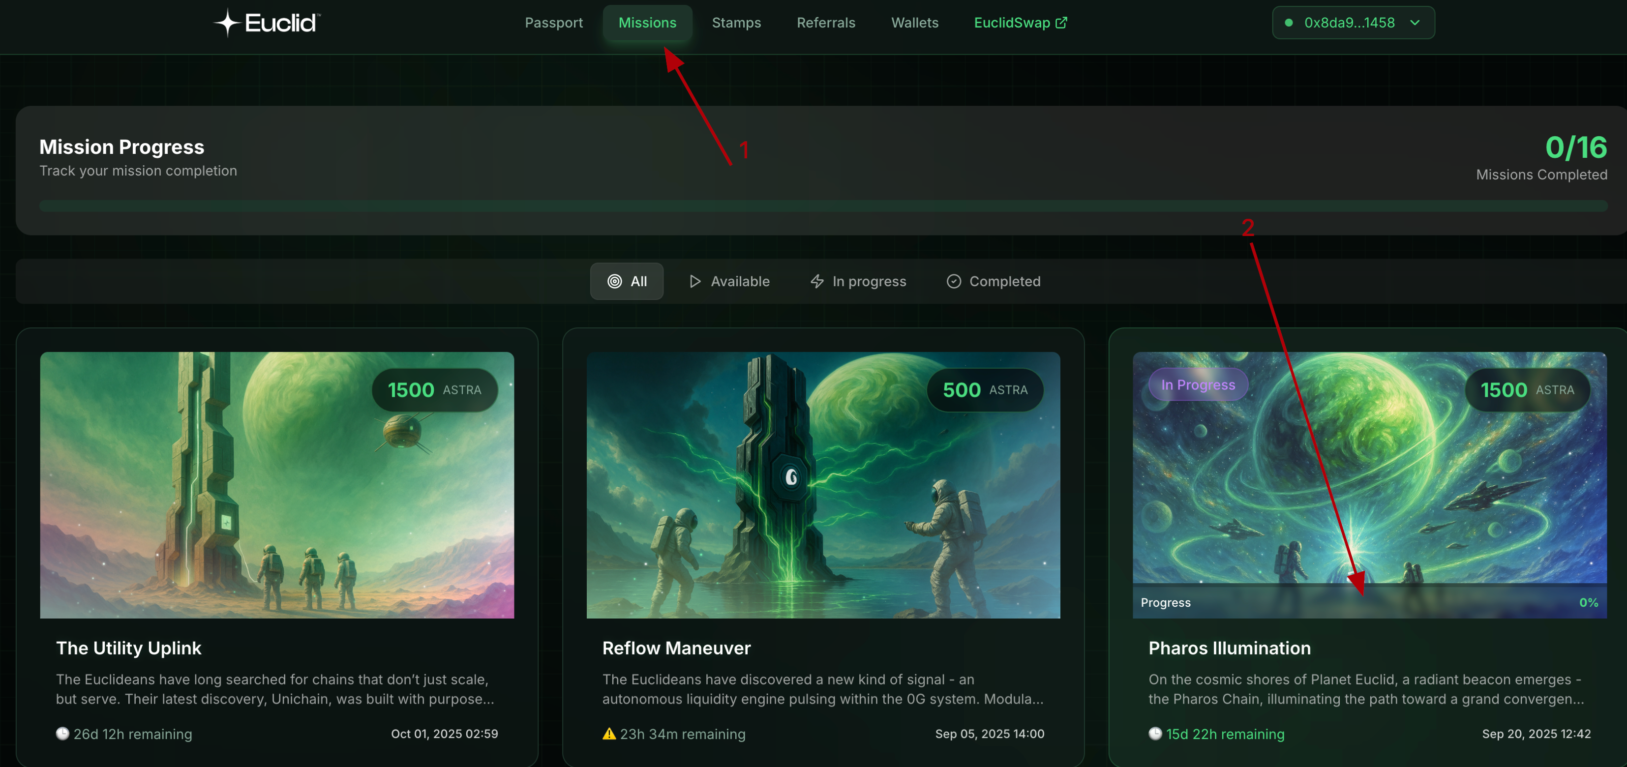Click the play icon beside Available
1627x767 pixels.
click(x=695, y=282)
